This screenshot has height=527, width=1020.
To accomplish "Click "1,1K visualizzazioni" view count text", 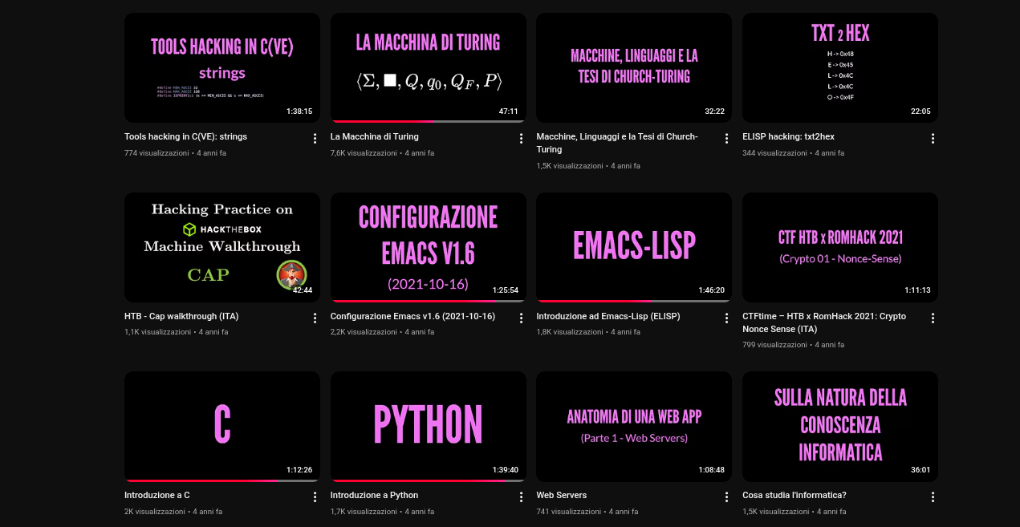I will [157, 331].
